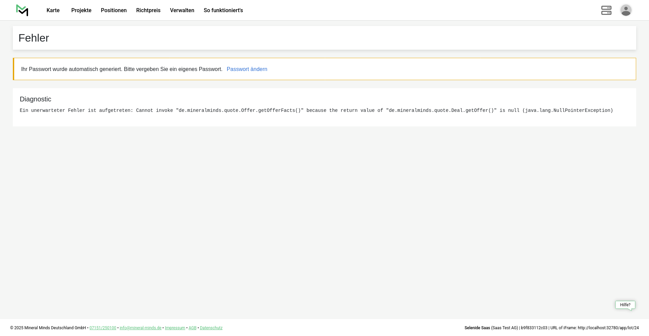Click the phone number 07151/250100 link
Screen dimensions: 649x336
pyautogui.click(x=103, y=328)
